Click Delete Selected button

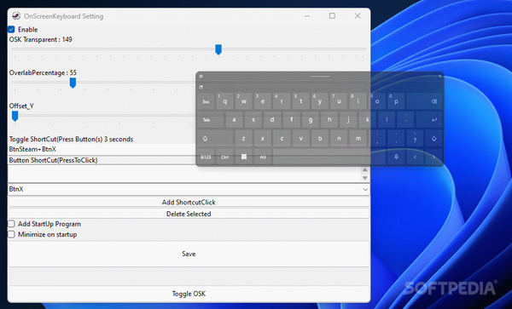[x=189, y=214]
